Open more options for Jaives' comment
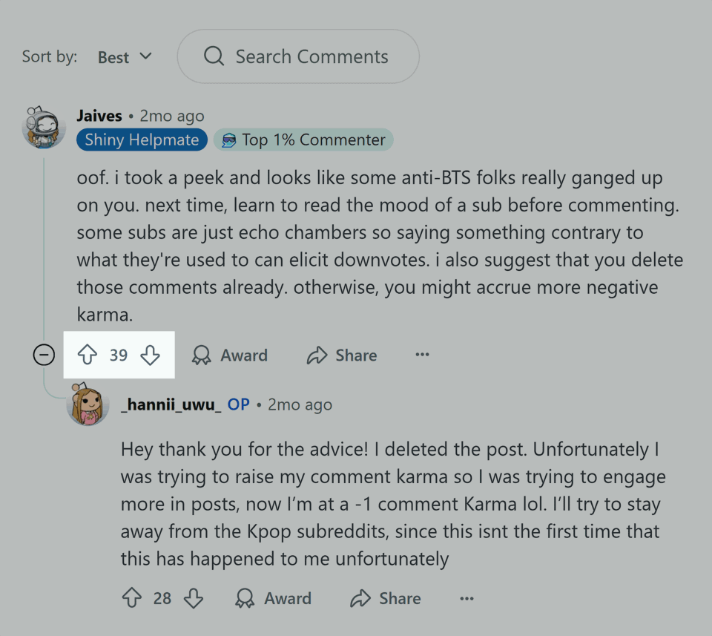Viewport: 712px width, 636px height. (x=423, y=355)
